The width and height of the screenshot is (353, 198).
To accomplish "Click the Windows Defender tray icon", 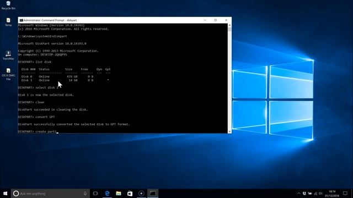I will coord(304,193).
